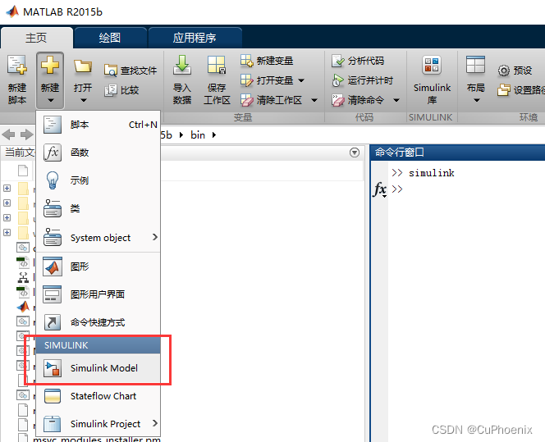Select 图形 figure menu entry
Viewport: 545px width, 442px height.
coord(98,267)
